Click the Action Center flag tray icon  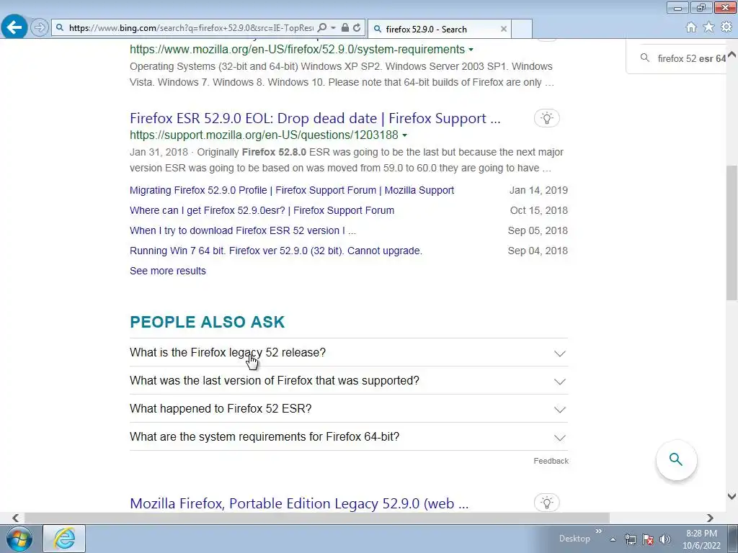click(x=648, y=539)
